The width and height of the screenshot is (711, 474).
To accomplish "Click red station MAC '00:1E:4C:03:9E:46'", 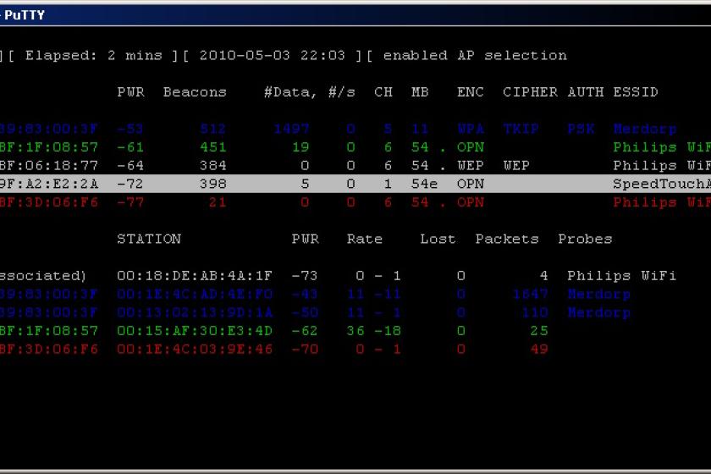I will point(195,350).
